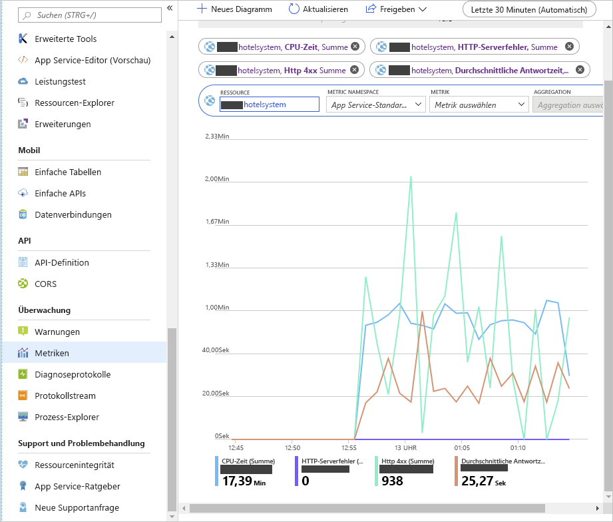Click the Erweiterungen icon
Image resolution: width=613 pixels, height=522 pixels.
(x=23, y=124)
